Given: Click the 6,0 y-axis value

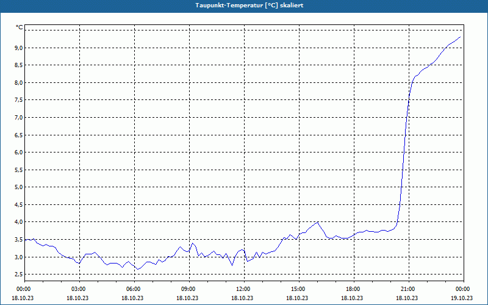Looking at the screenshot, I should [x=19, y=152].
